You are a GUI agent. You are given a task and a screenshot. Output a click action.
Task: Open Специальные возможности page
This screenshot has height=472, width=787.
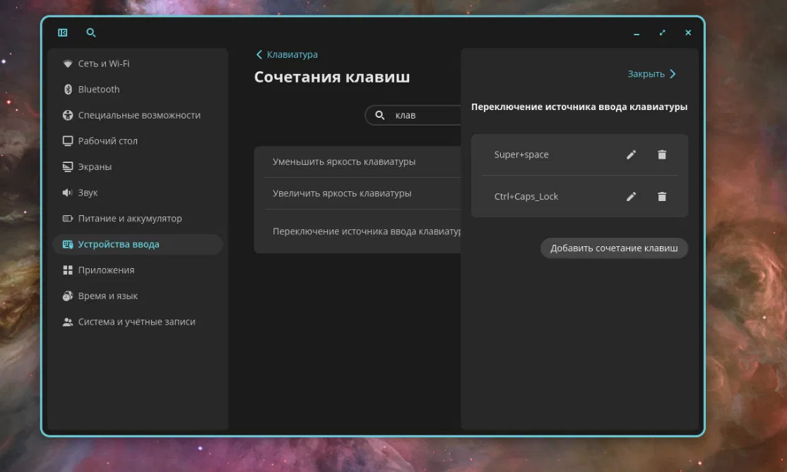point(138,115)
